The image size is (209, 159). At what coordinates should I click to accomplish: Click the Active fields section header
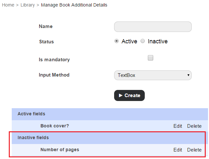pos(110,114)
